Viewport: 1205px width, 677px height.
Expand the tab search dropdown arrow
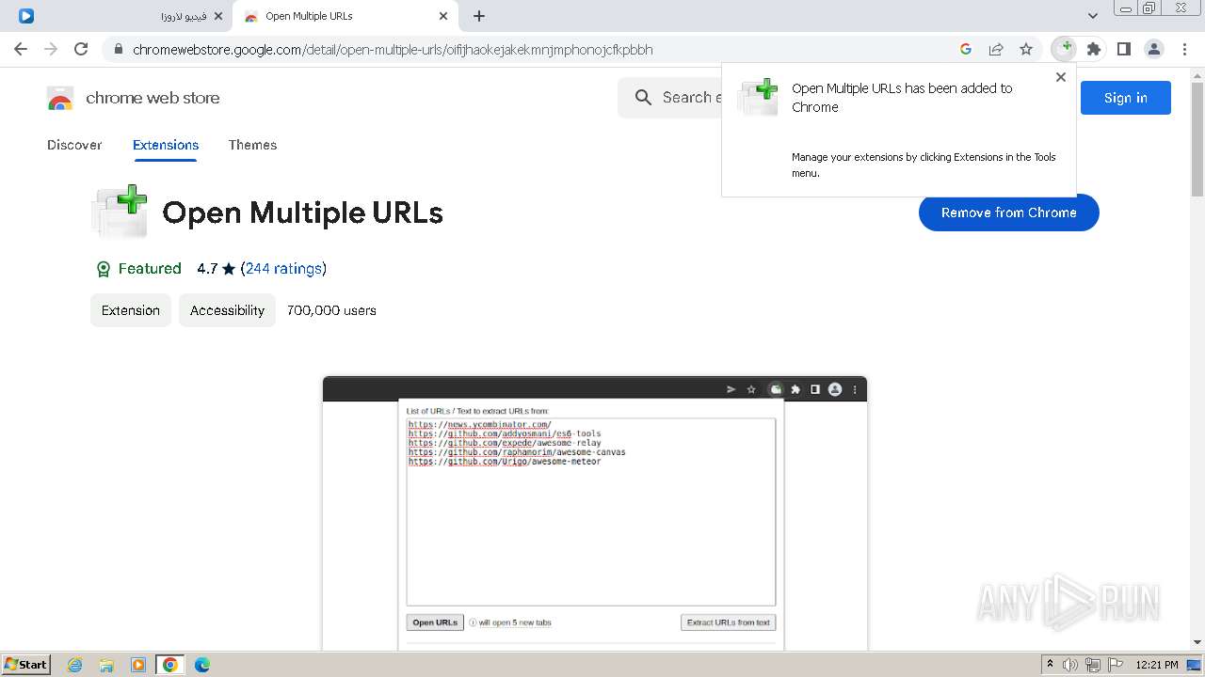point(1093,16)
